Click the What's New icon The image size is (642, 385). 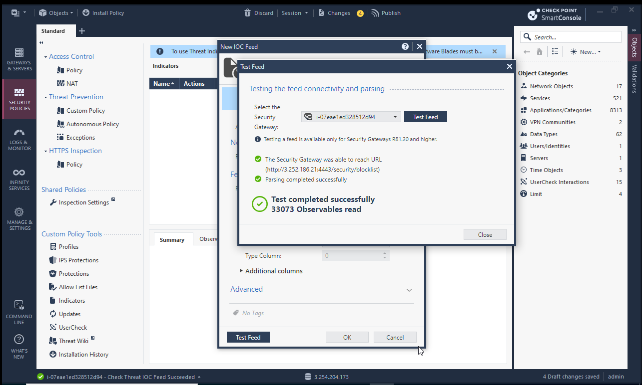19,346
